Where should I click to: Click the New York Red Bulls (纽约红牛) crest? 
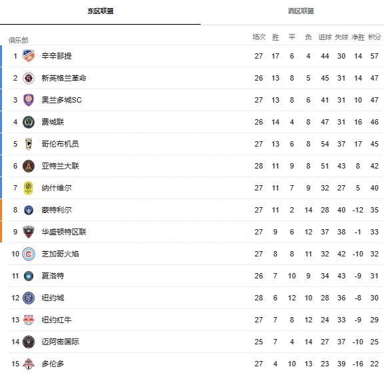pyautogui.click(x=29, y=320)
